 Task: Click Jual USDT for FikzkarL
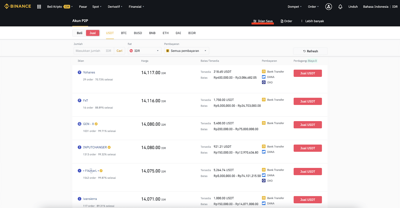pos(307,171)
